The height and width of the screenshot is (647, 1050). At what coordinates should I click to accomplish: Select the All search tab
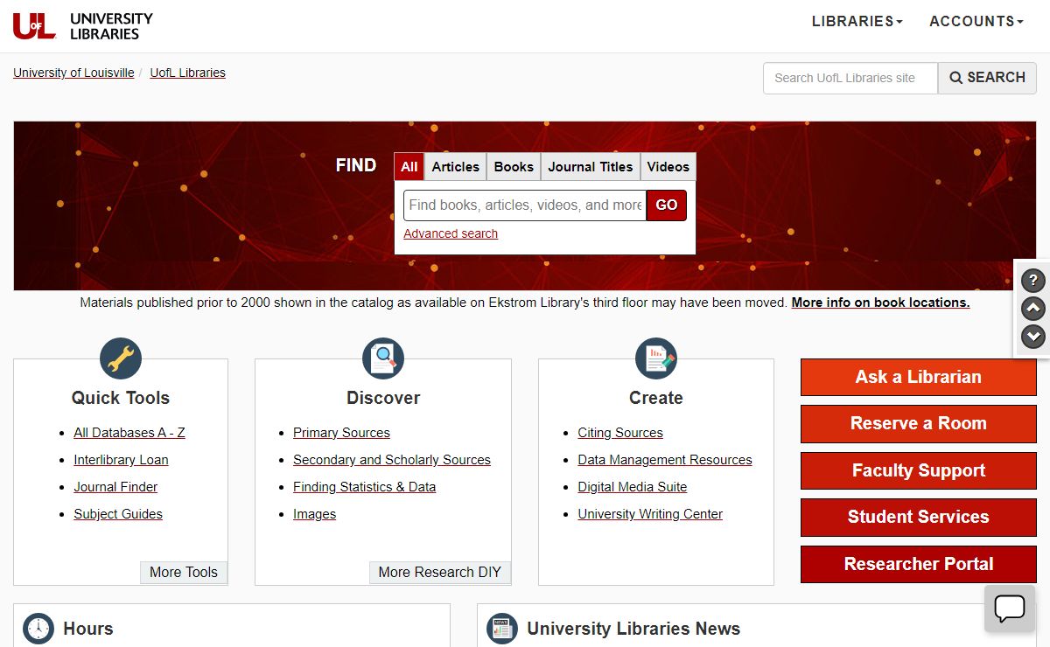click(409, 166)
